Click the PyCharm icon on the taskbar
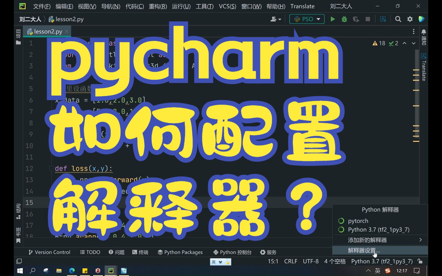 tap(111, 271)
